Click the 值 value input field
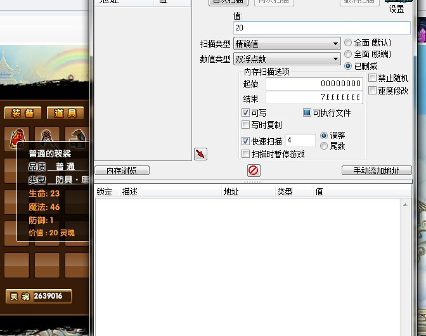 [321, 28]
